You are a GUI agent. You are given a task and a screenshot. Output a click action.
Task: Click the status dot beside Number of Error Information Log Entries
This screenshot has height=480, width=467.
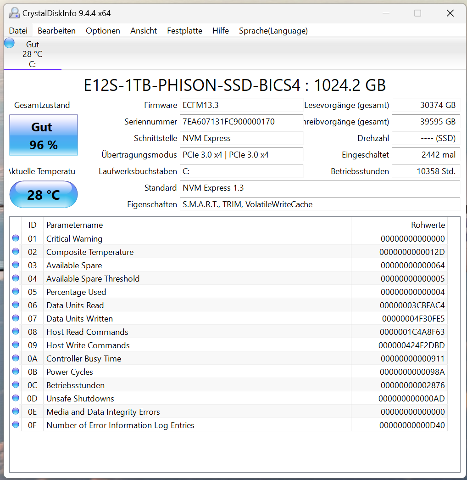(16, 424)
